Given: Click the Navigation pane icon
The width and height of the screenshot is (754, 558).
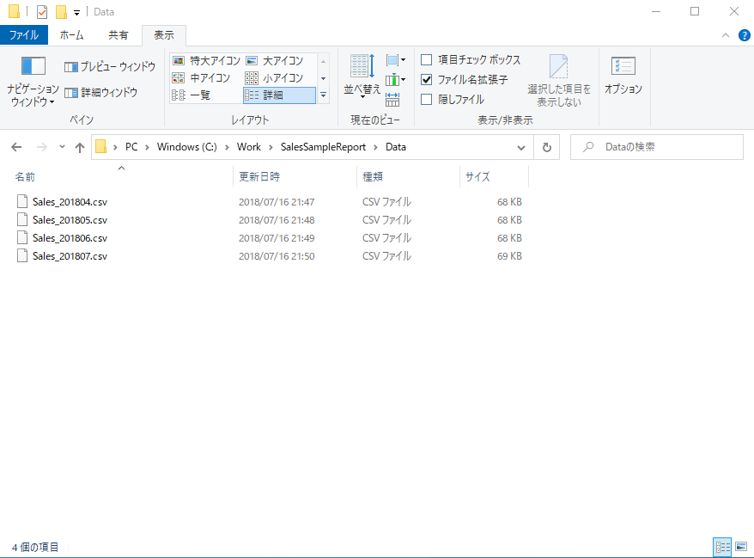Looking at the screenshot, I should point(33,66).
